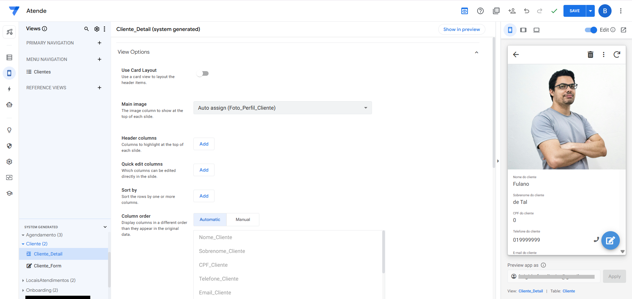The image size is (632, 299).
Task: Turn off the Edit toggle in preview
Action: 590,30
